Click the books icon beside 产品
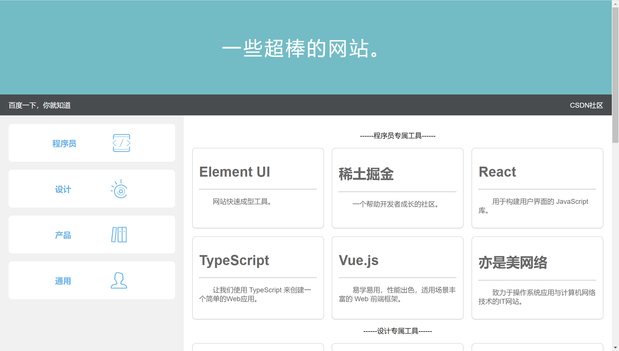The width and height of the screenshot is (619, 351). coord(119,234)
